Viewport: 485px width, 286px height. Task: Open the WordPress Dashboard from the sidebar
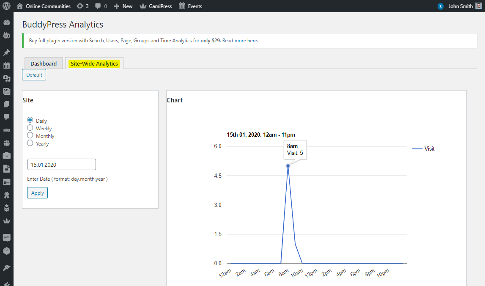tap(6, 22)
